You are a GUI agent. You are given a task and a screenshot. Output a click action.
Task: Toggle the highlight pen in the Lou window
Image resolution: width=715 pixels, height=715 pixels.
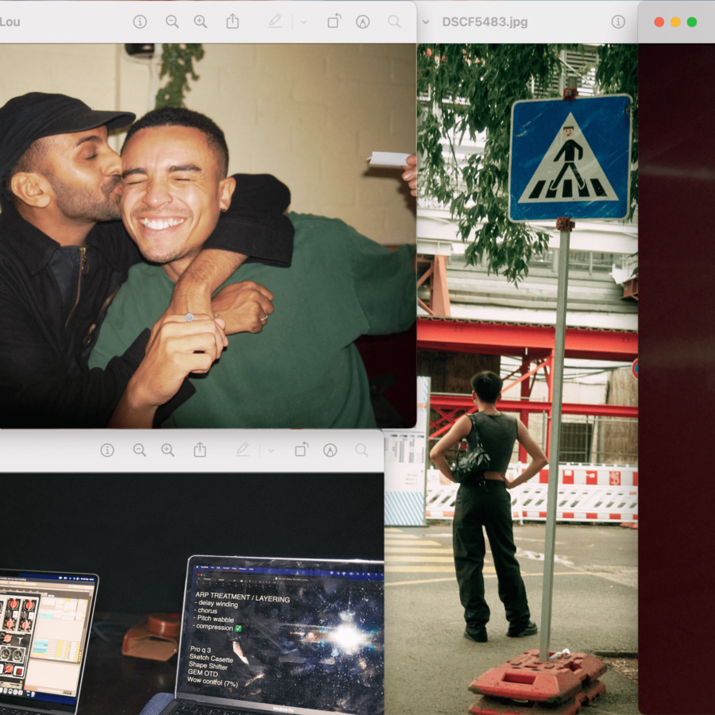pos(275,21)
